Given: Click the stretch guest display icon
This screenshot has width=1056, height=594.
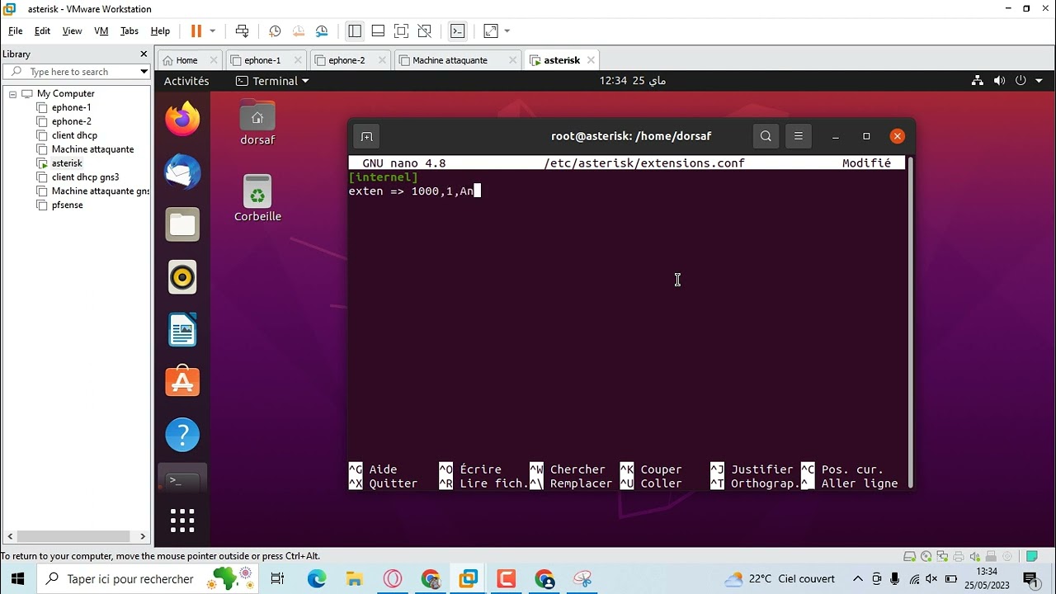Looking at the screenshot, I should 491,31.
